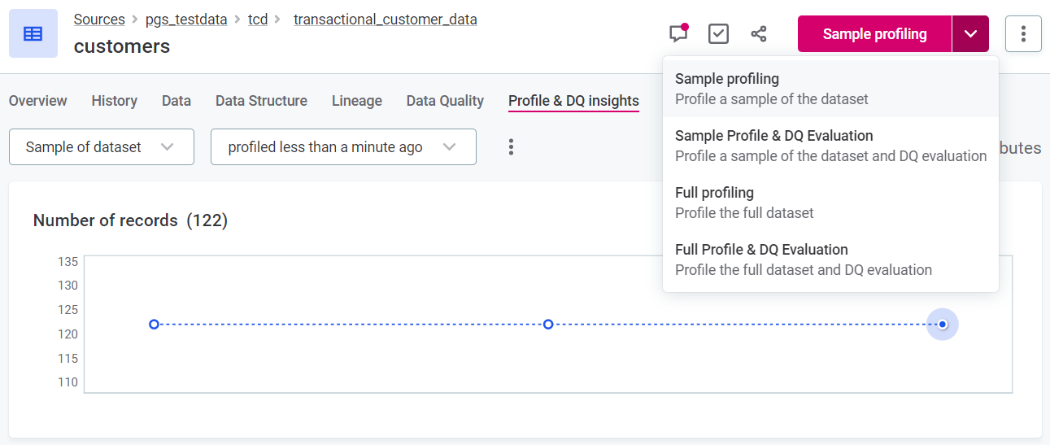The width and height of the screenshot is (1050, 445).
Task: Open the profiled less than a minute ago dropdown
Action: [342, 146]
